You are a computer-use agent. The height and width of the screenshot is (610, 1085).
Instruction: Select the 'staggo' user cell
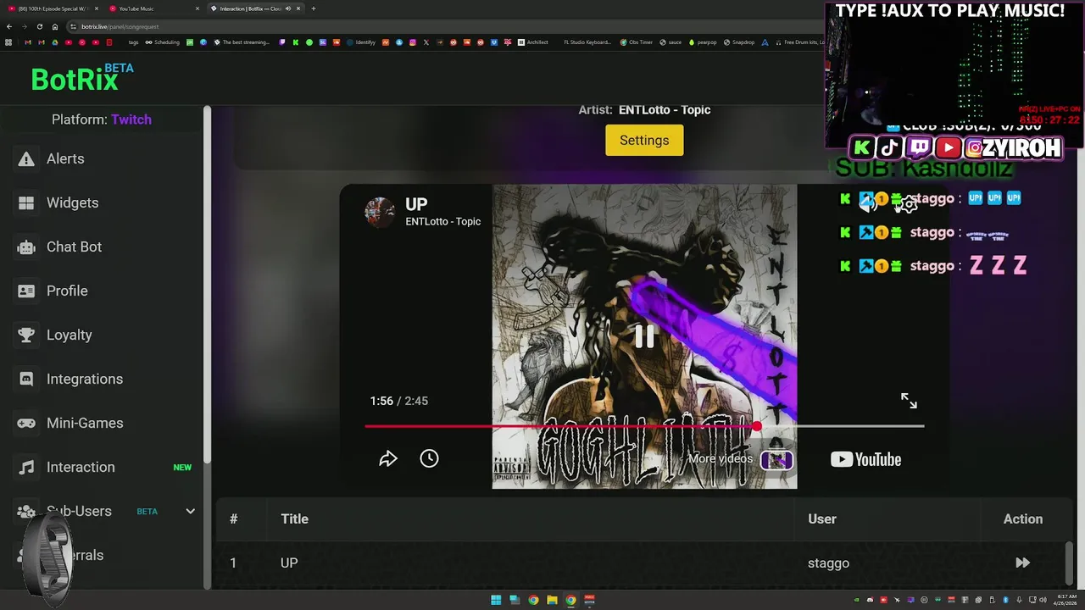coord(828,563)
